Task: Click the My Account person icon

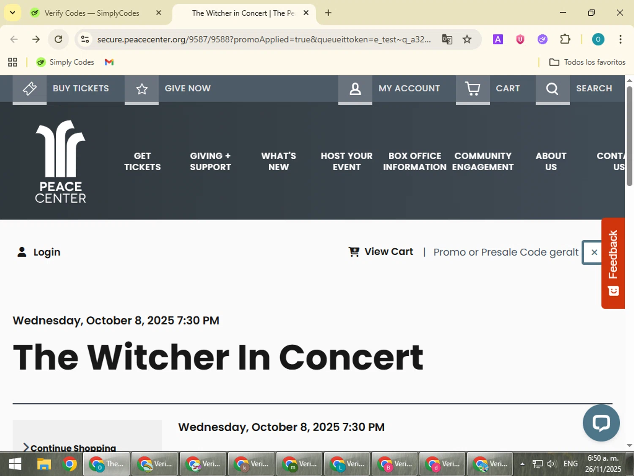Action: (x=355, y=89)
